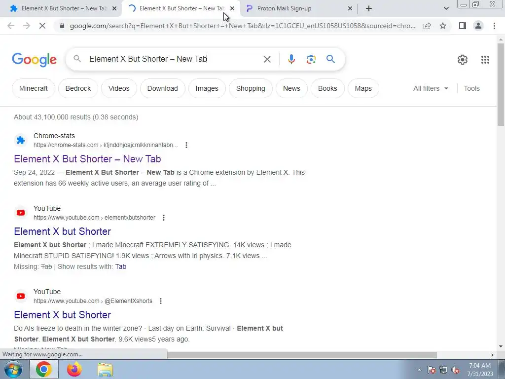This screenshot has width=505, height=379.
Task: Click the About 43,100,000 results text
Action: tap(76, 117)
